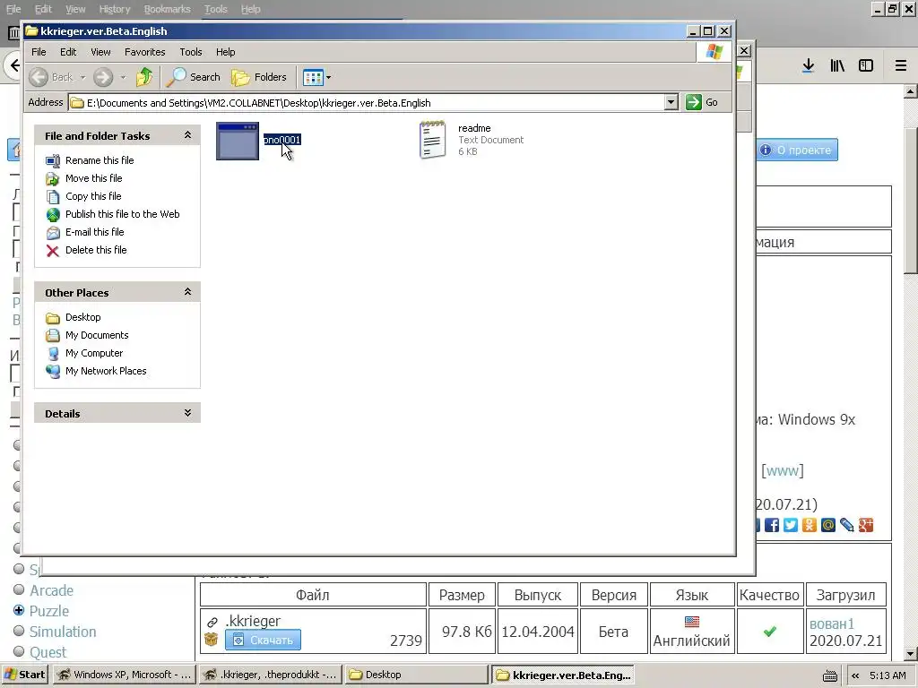
Task: Open the Forward history dropdown arrow
Action: click(123, 77)
